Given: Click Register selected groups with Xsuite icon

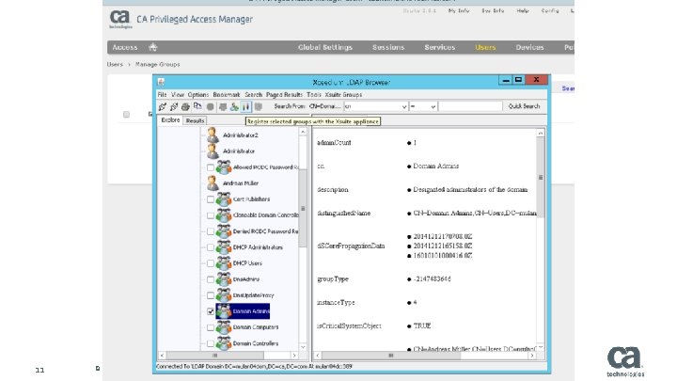Looking at the screenshot, I should pos(246,106).
